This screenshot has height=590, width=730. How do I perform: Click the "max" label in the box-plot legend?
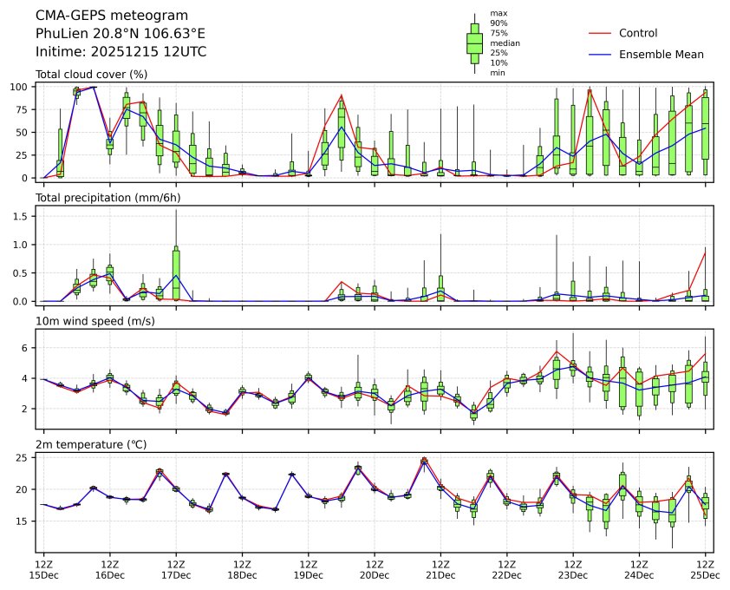pos(498,14)
